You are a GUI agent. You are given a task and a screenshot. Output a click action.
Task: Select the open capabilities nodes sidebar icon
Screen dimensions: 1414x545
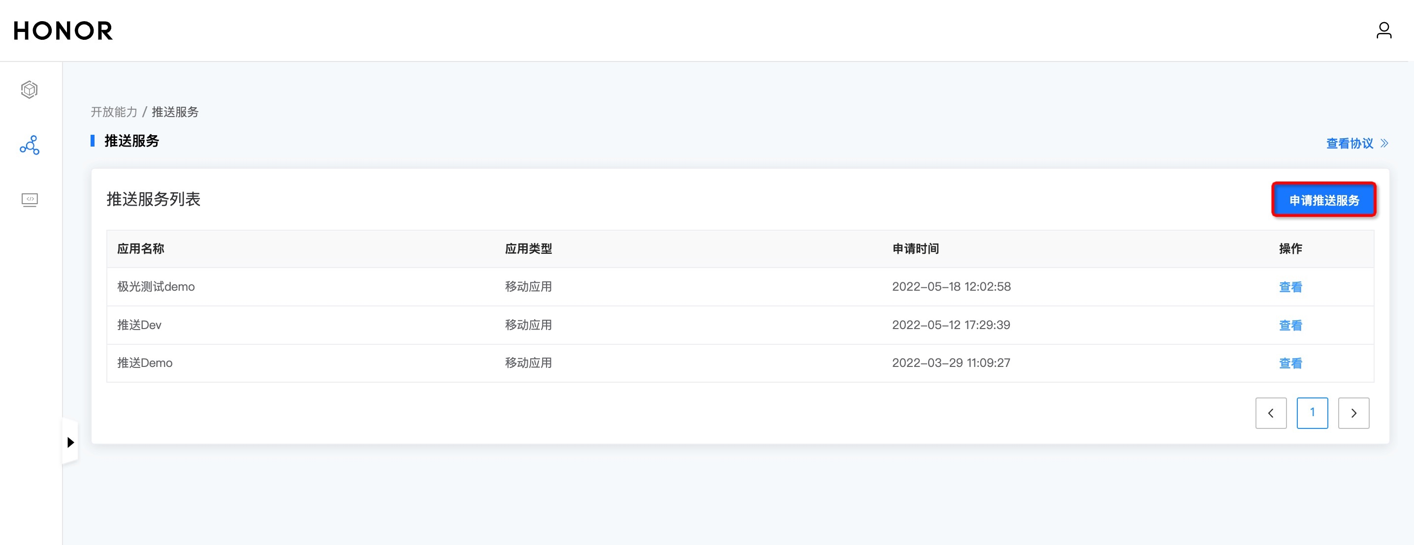[30, 145]
